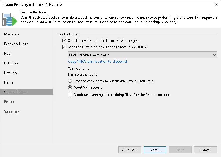Go to the Machines step
This screenshot has height=157, width=221.
(11, 34)
